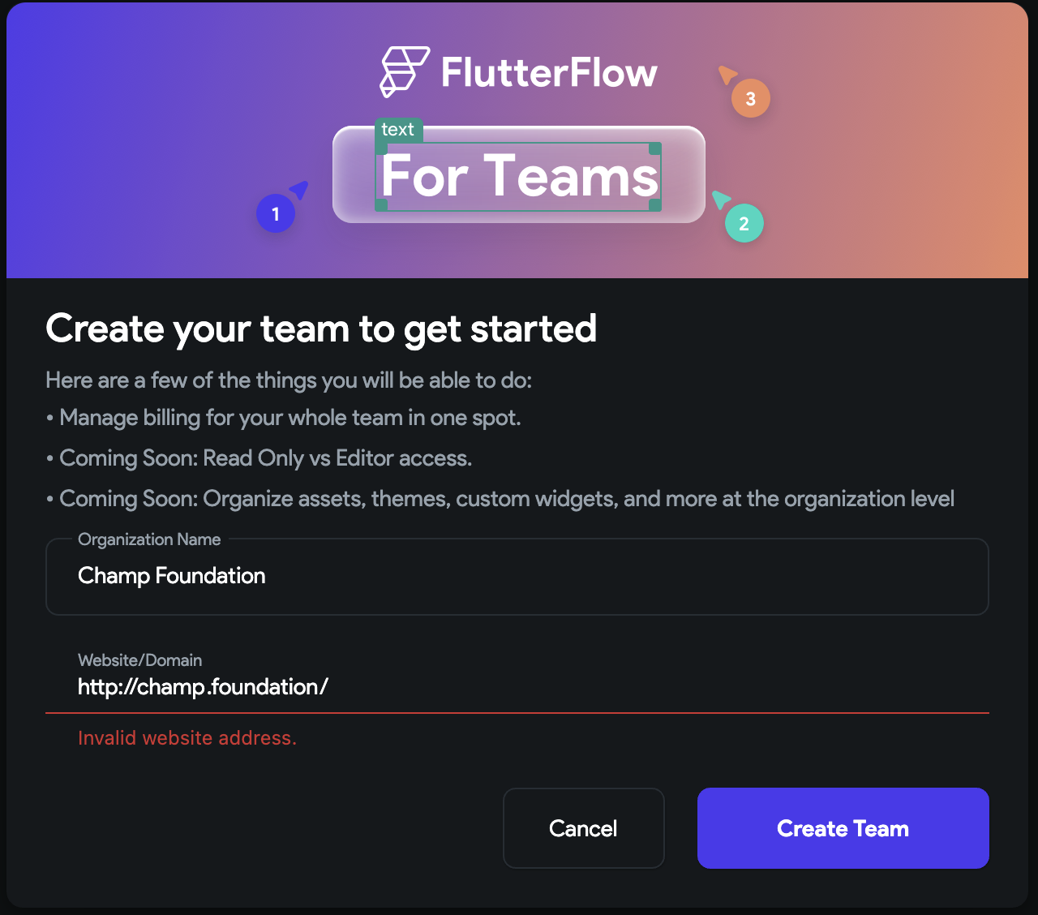Click the bottom-right selection handle

click(654, 204)
